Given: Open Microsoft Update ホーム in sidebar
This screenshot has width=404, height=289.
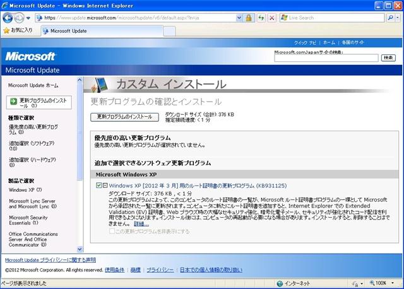Looking at the screenshot, I should pos(33,85).
